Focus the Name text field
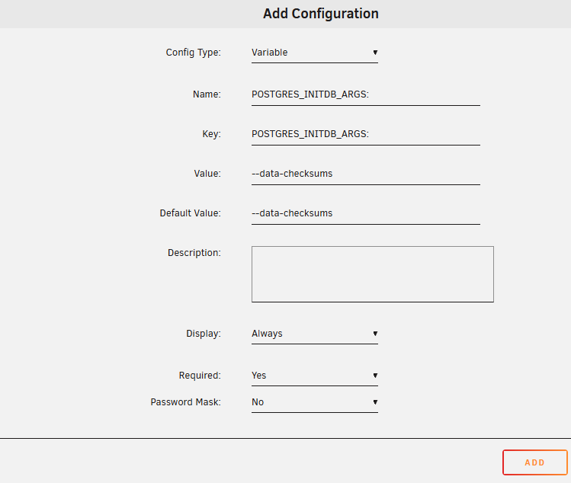The image size is (571, 483). pos(366,94)
